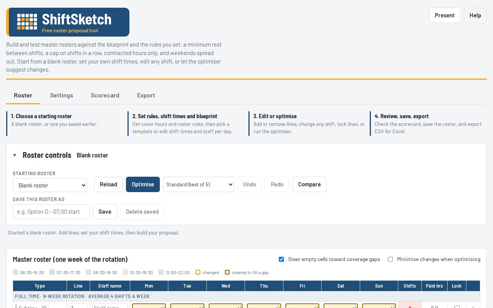Viewport: 493px width, 308px height.
Task: Click the Mon column header
Action: coord(149,286)
